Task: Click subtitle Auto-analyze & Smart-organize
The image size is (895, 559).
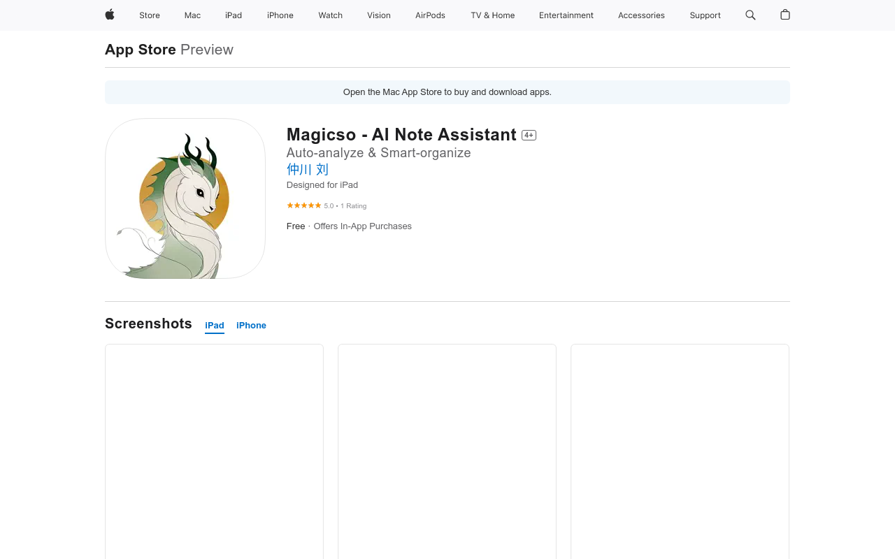Action: tap(379, 153)
